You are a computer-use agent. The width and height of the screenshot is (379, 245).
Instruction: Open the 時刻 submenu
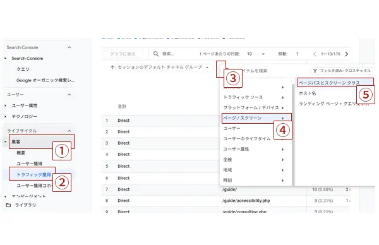click(254, 180)
